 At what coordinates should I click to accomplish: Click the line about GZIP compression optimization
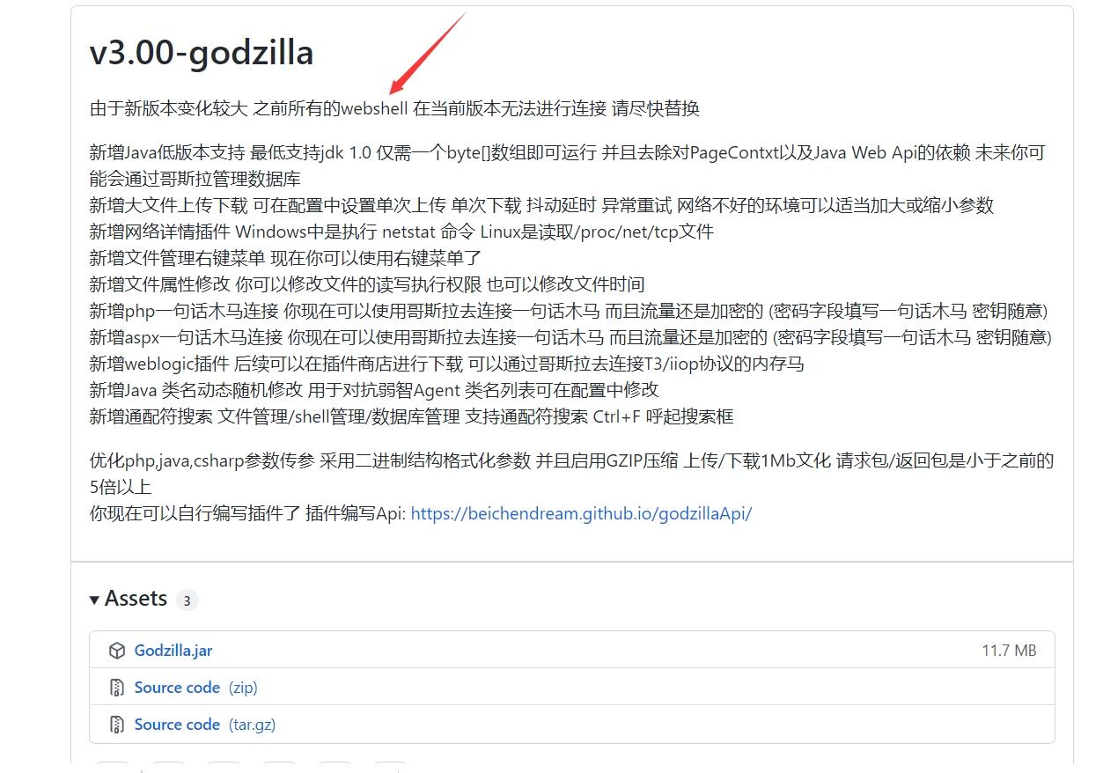(x=571, y=474)
